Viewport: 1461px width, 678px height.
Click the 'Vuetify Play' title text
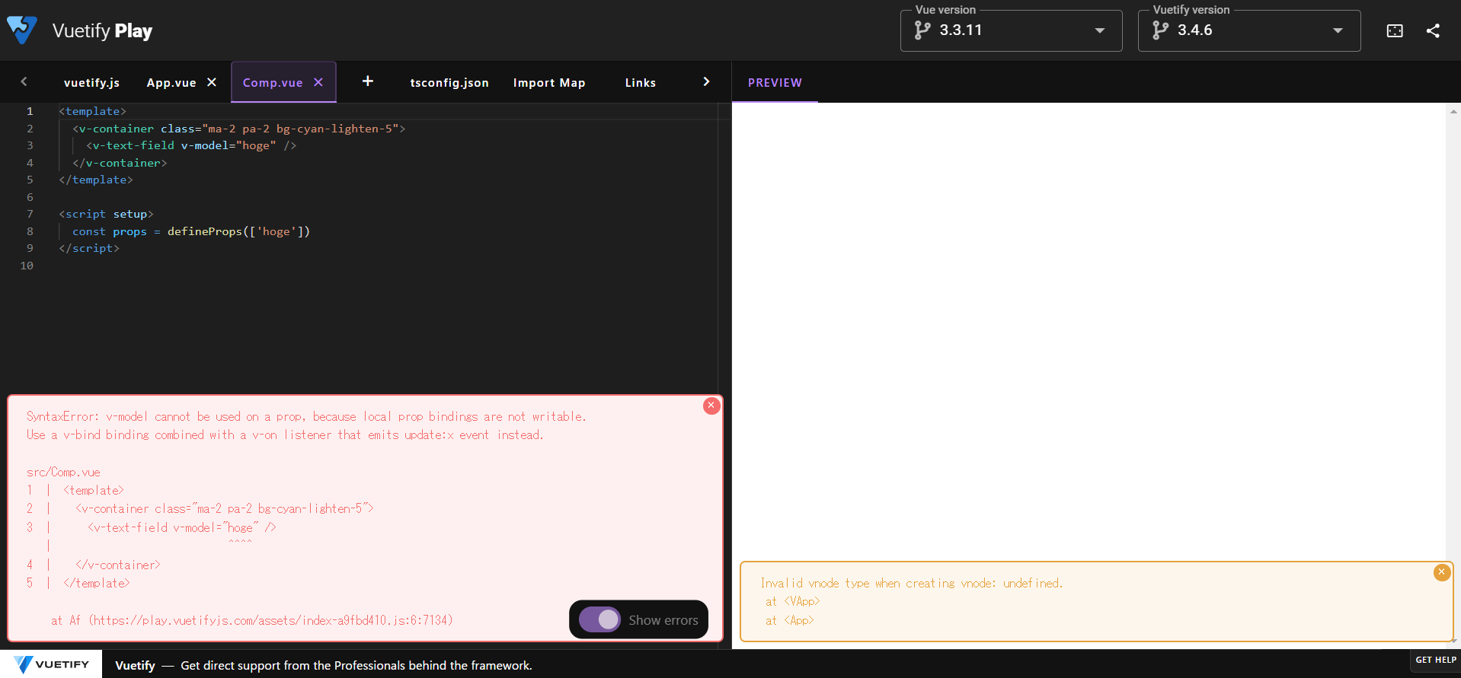coord(102,30)
